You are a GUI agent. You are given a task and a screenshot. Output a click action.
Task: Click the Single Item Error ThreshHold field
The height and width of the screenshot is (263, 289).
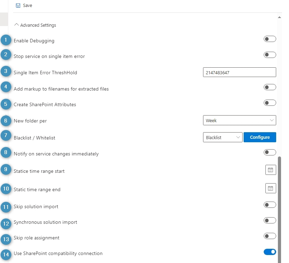239,72
